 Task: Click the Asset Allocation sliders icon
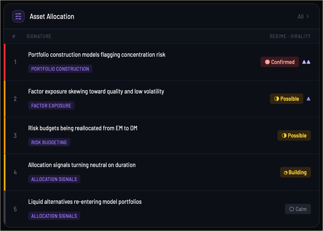18,16
